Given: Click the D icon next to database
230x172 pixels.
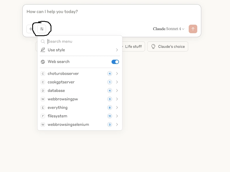Looking at the screenshot, I should click(43, 91).
